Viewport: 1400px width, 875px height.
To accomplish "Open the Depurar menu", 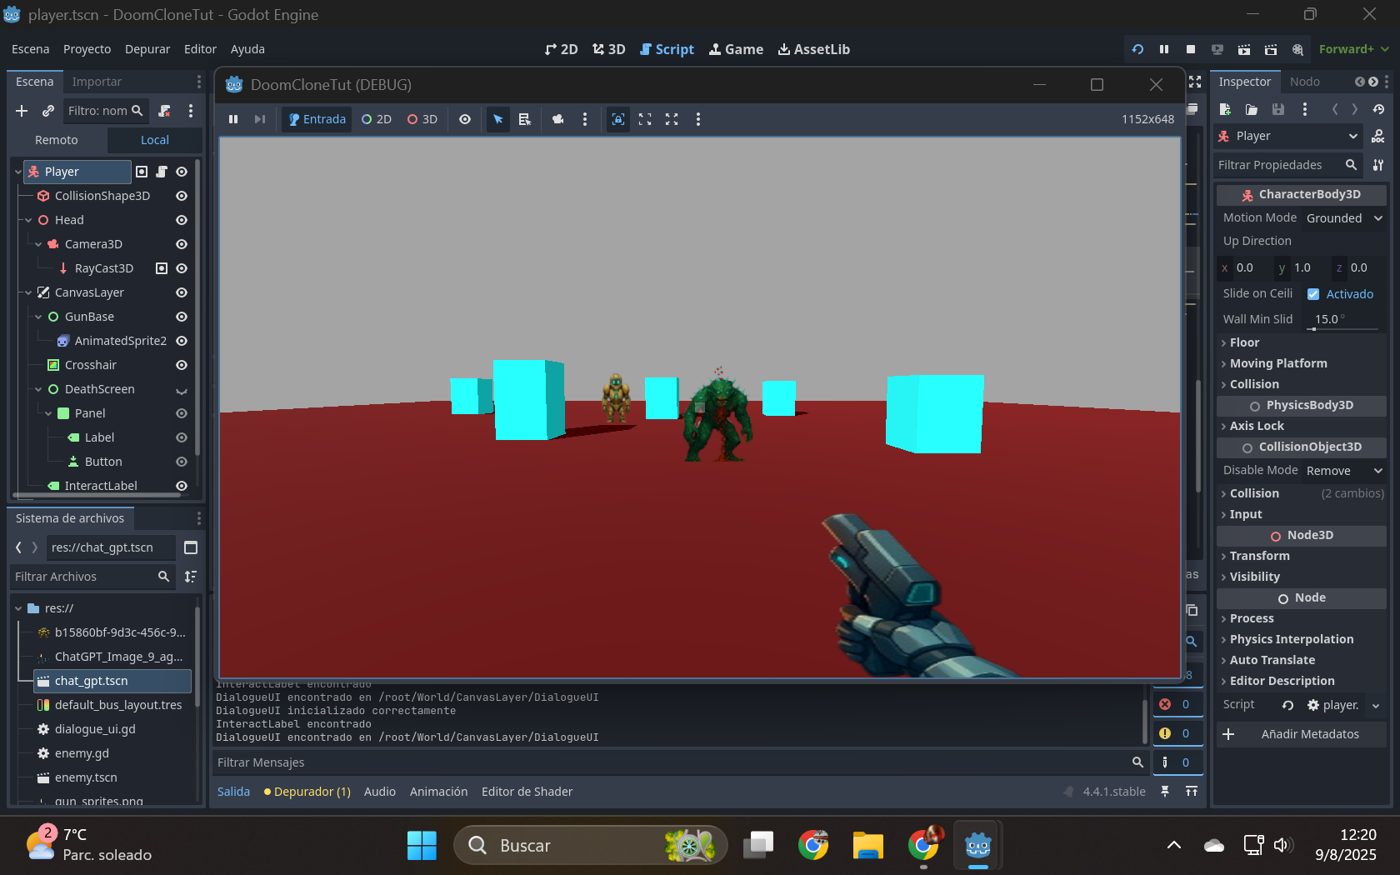I will coord(147,49).
